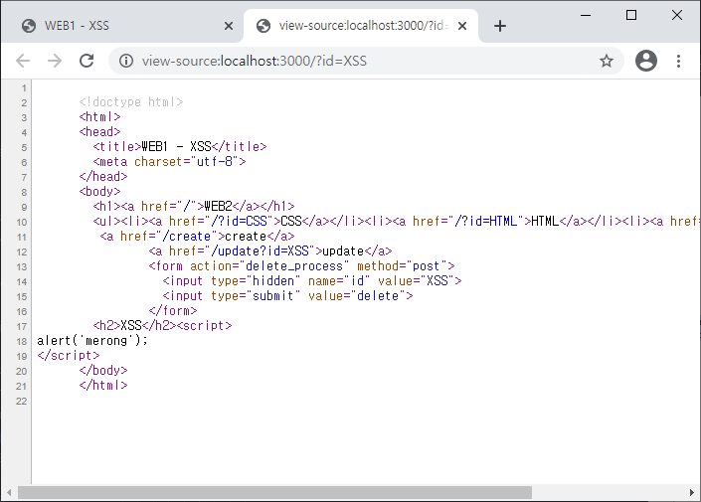This screenshot has height=502, width=701.
Task: Click the <!doctype html> line
Action: coord(131,102)
